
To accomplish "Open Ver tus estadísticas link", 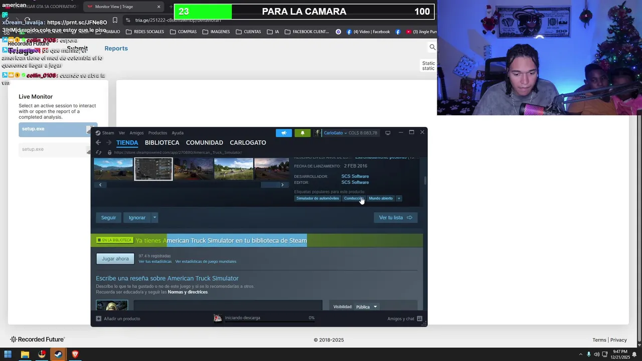I will [155, 262].
